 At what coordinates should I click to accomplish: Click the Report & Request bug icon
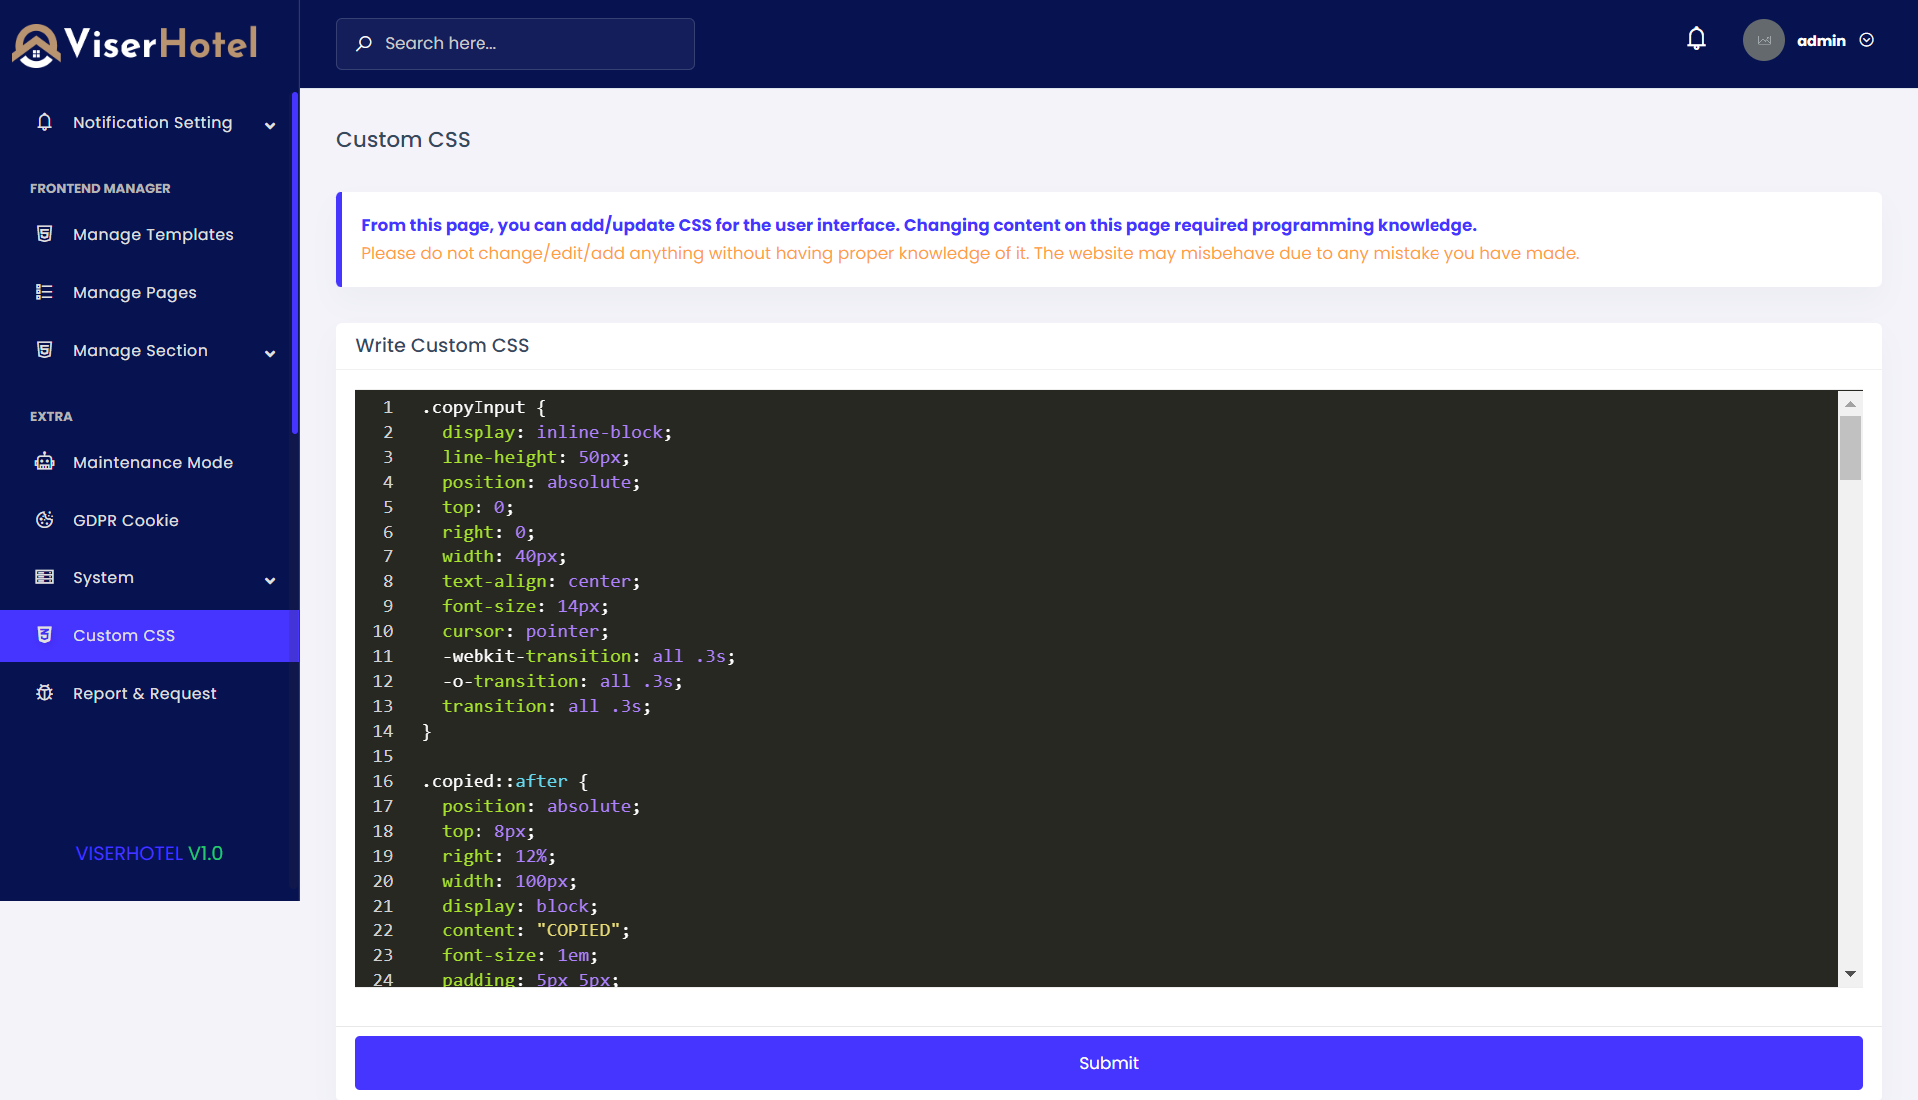click(44, 693)
